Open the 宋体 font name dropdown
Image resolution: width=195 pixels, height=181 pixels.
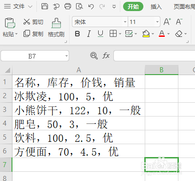click(125, 22)
